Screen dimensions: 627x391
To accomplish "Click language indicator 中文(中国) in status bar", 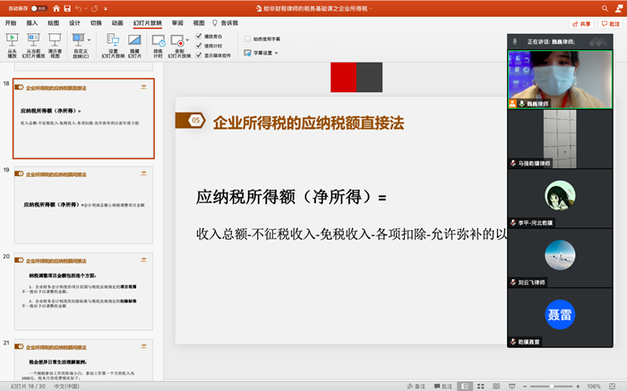I will (x=67, y=387).
